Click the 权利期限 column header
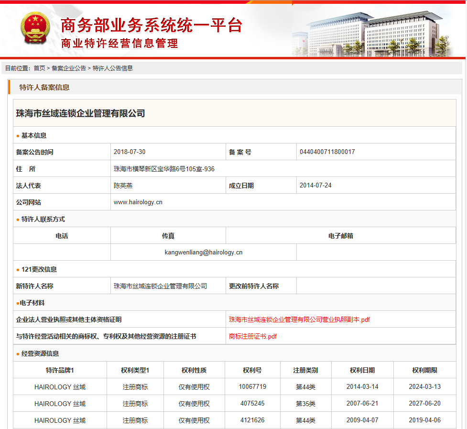The width and height of the screenshot is (467, 429). (x=425, y=370)
